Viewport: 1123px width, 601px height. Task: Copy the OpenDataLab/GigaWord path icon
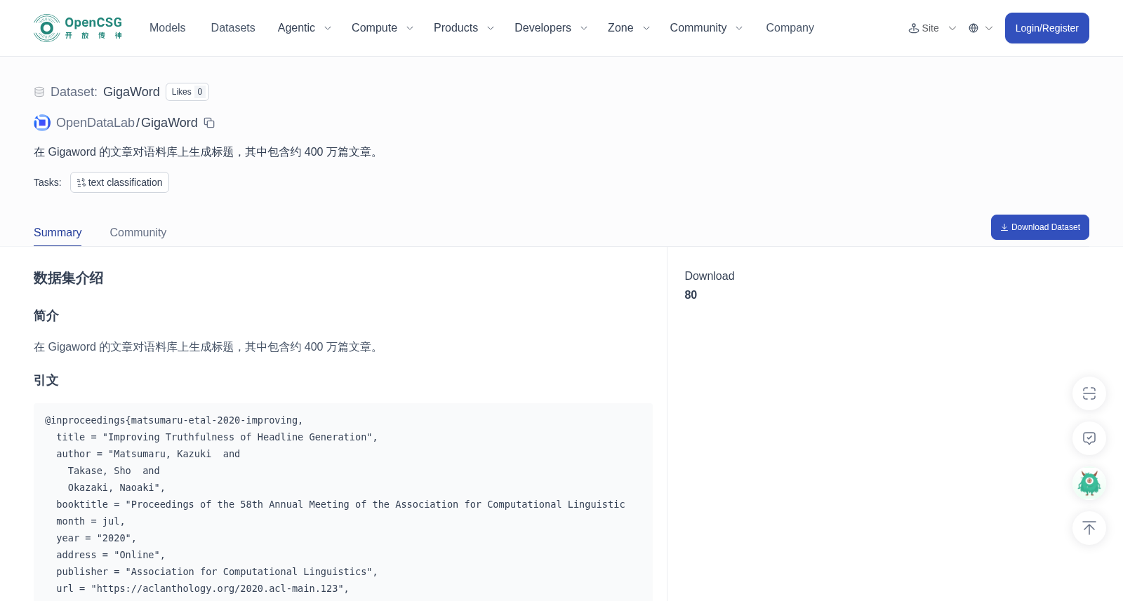[x=209, y=123]
